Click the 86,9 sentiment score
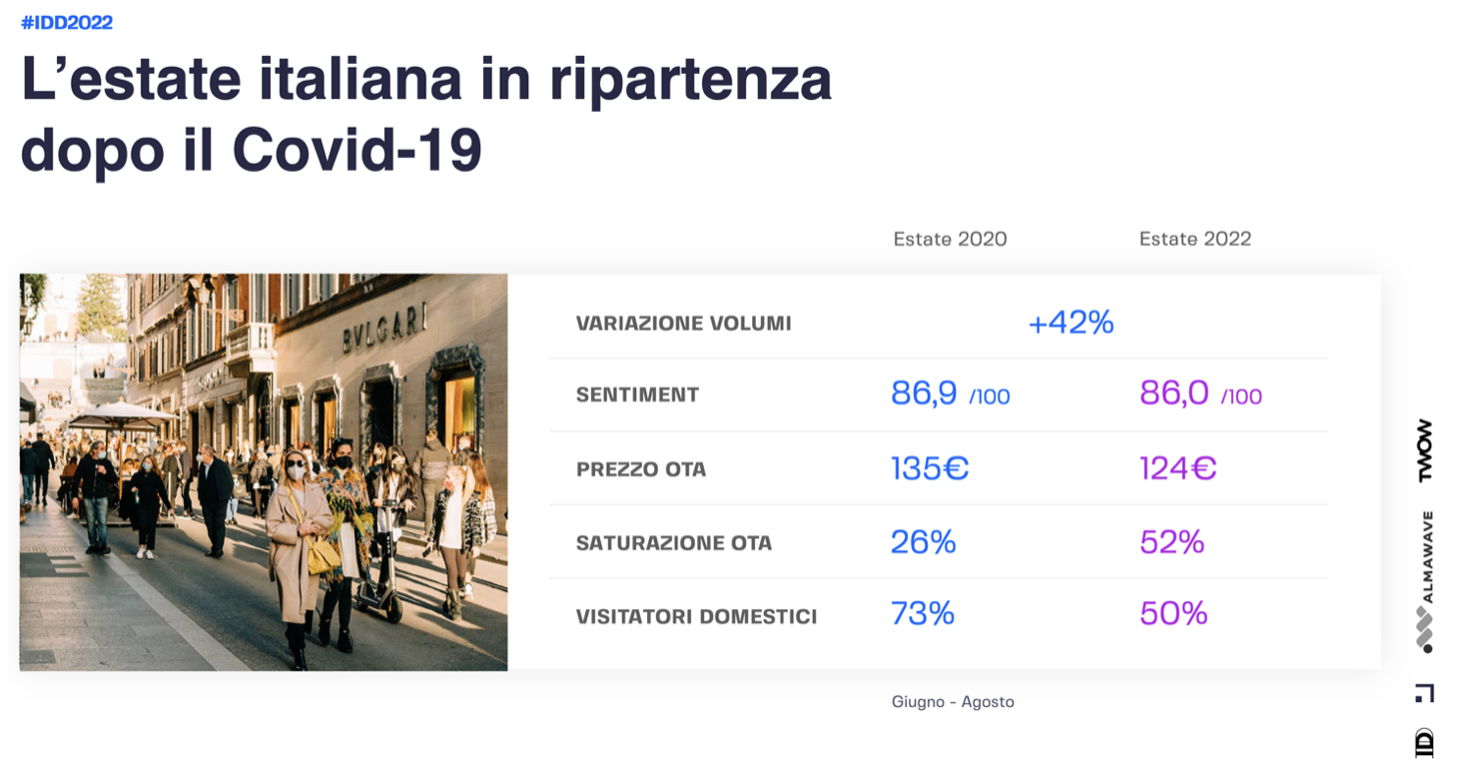 925,393
